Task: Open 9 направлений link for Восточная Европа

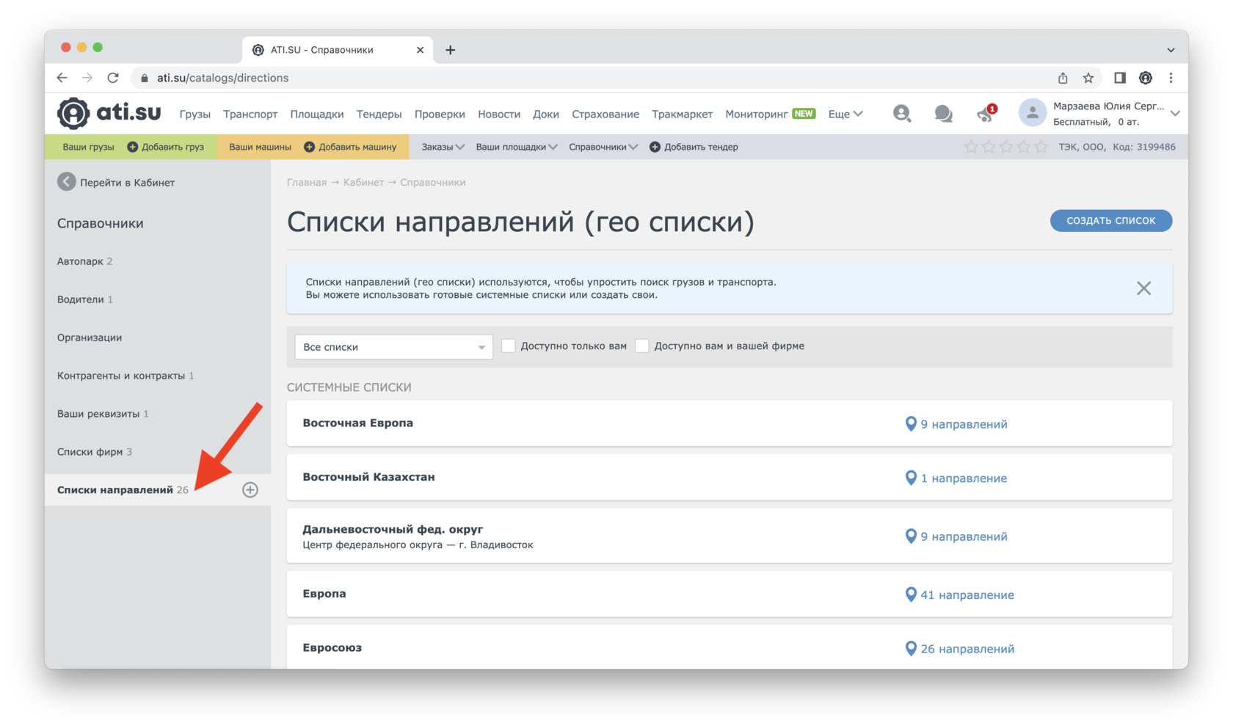Action: [x=964, y=424]
